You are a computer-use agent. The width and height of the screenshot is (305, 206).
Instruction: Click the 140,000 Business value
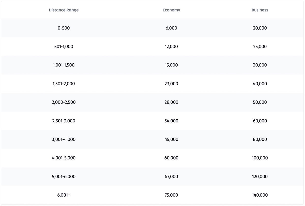point(260,195)
